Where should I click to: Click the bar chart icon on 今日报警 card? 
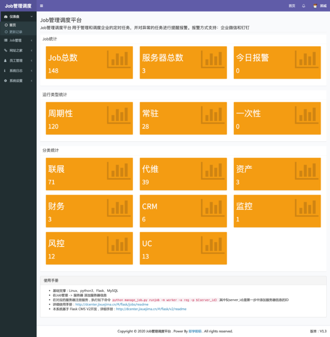tap(307, 59)
